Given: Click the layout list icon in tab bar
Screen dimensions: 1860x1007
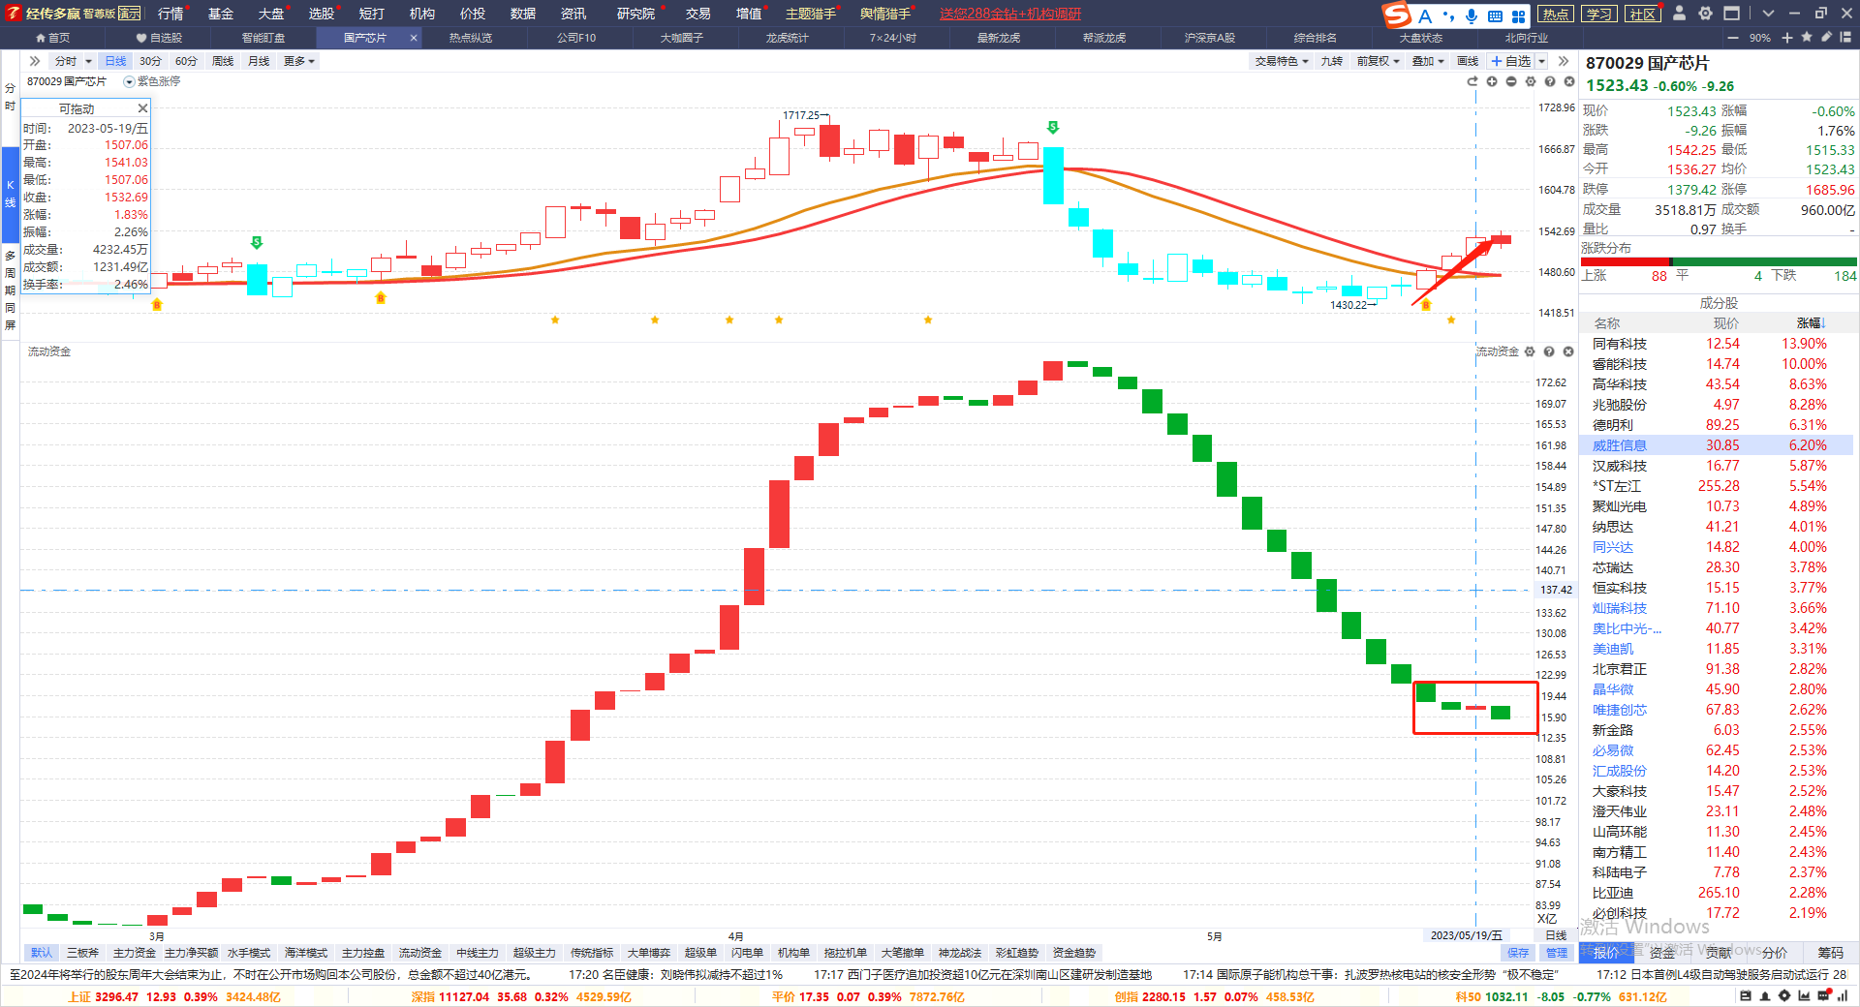Looking at the screenshot, I should coord(1846,37).
